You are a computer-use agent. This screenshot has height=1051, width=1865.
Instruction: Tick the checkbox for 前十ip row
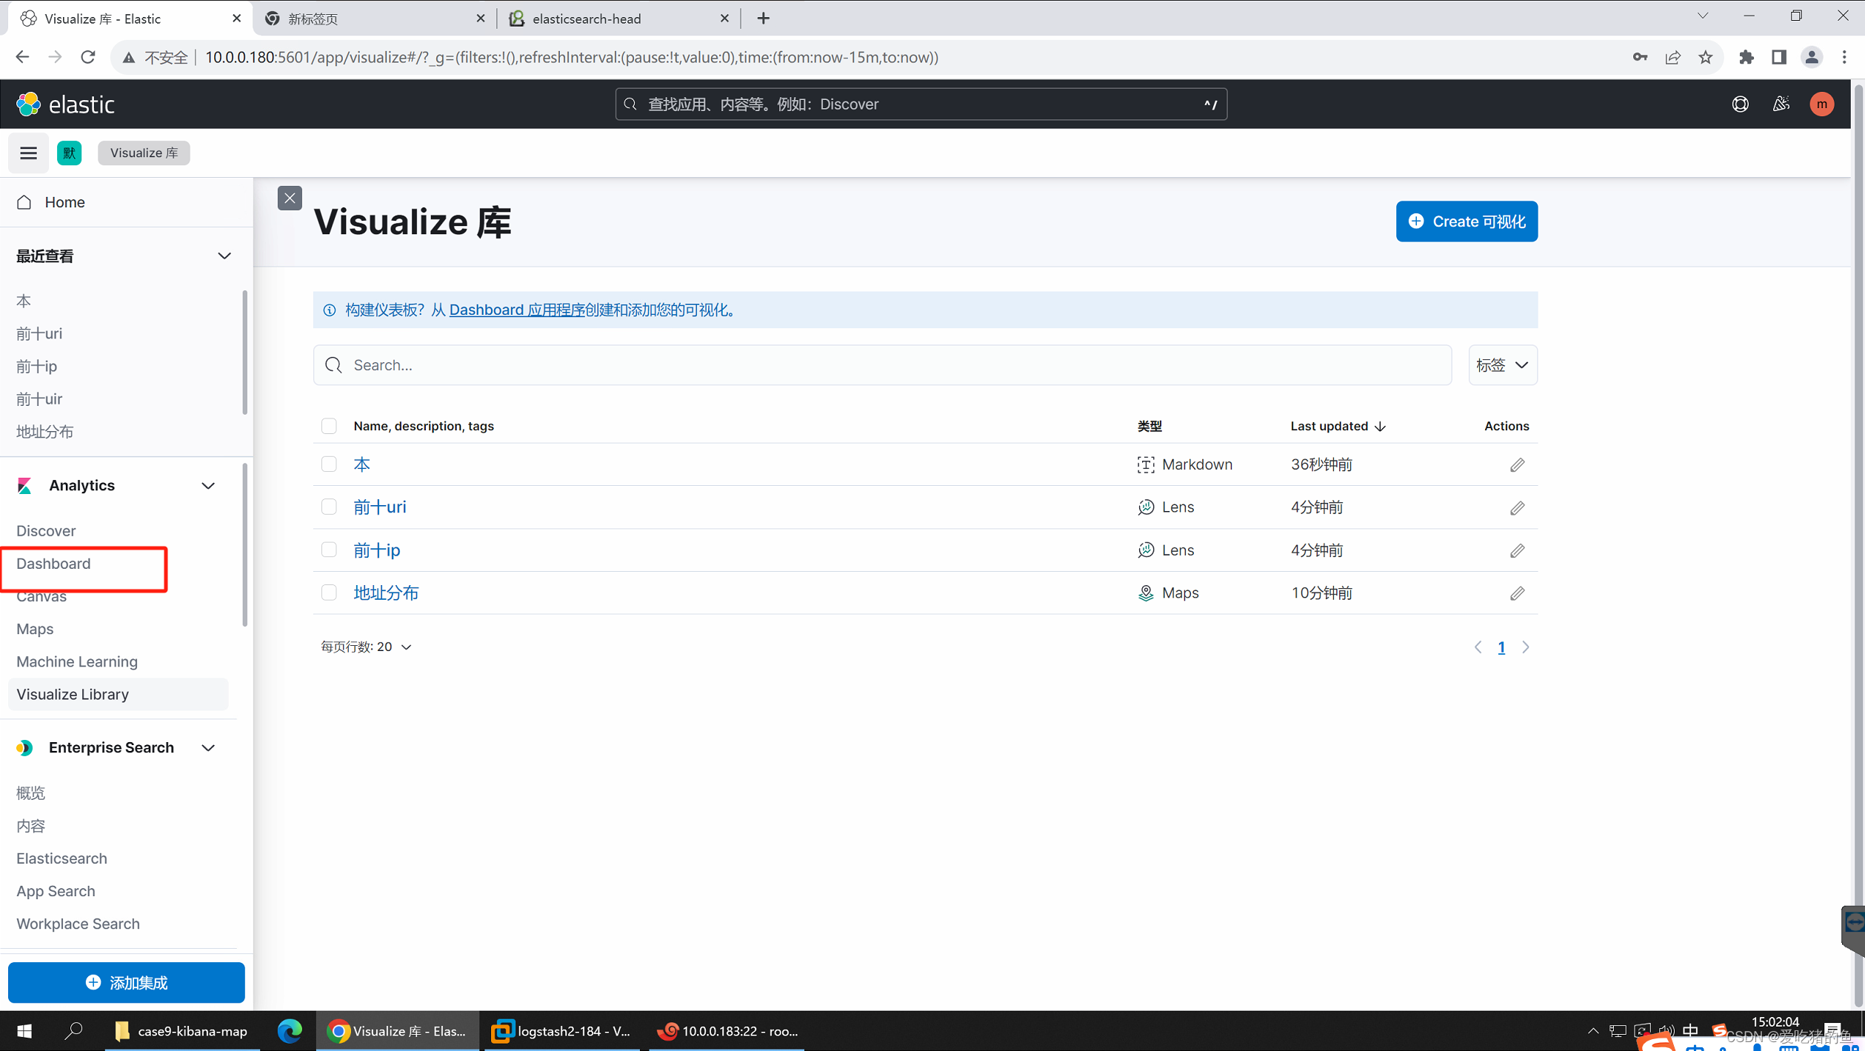pyautogui.click(x=329, y=550)
